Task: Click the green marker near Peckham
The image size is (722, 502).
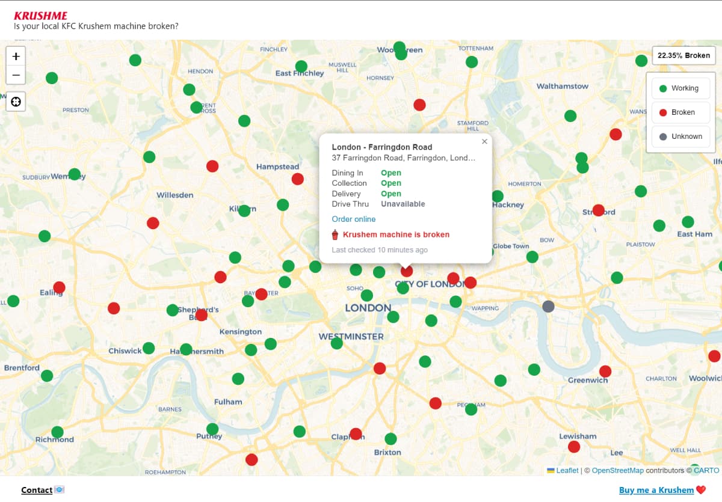Action: click(471, 409)
